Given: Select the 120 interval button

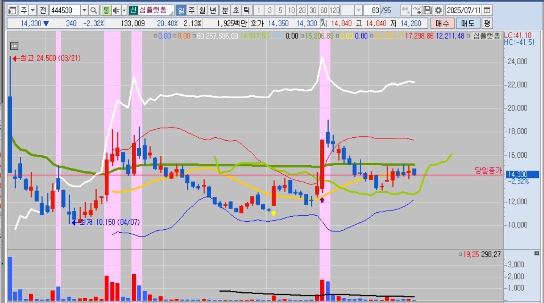Looking at the screenshot, I should 335,10.
